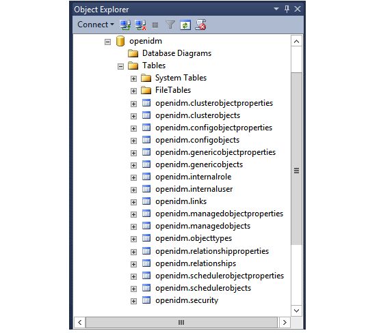The width and height of the screenshot is (381, 333).
Task: Expand openidm.security table node
Action: (x=133, y=301)
